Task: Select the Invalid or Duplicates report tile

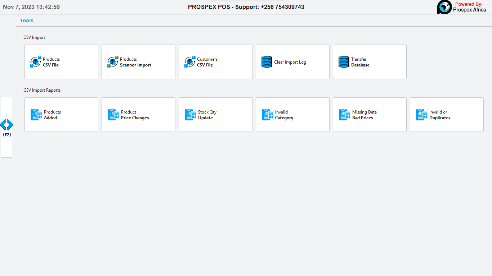Action: point(447,115)
